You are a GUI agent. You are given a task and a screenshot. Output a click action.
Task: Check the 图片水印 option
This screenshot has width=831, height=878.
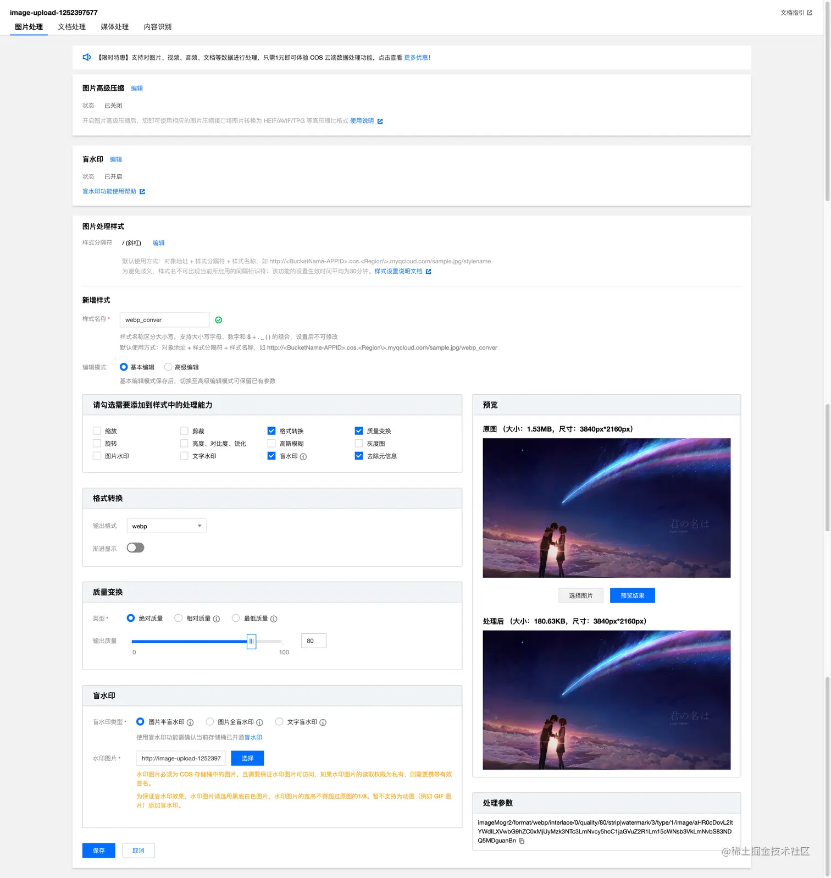[x=97, y=456]
